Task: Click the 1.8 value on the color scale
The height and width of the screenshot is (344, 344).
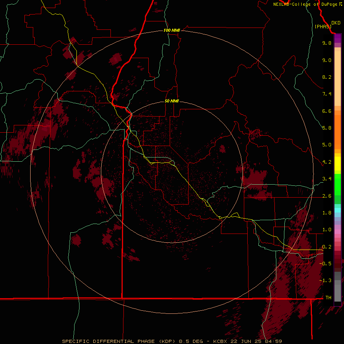Action: [x=327, y=213]
